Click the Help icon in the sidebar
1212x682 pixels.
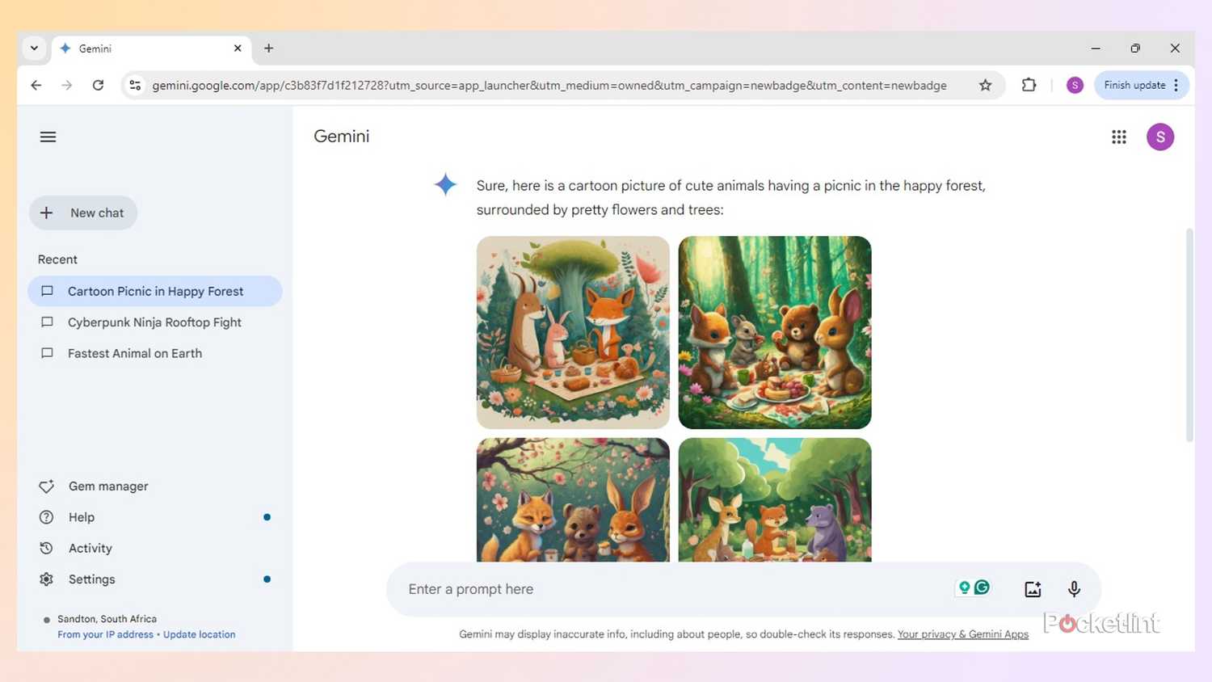(47, 517)
